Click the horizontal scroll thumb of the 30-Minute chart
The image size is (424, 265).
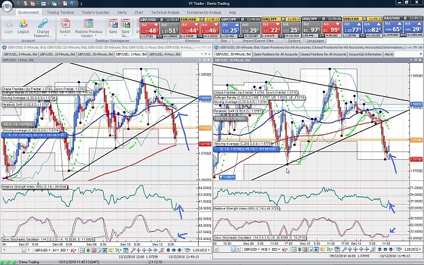coord(233,249)
